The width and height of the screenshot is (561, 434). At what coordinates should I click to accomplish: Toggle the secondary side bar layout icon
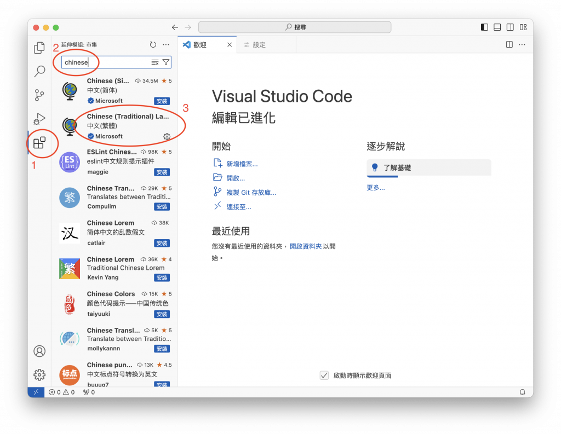point(510,27)
